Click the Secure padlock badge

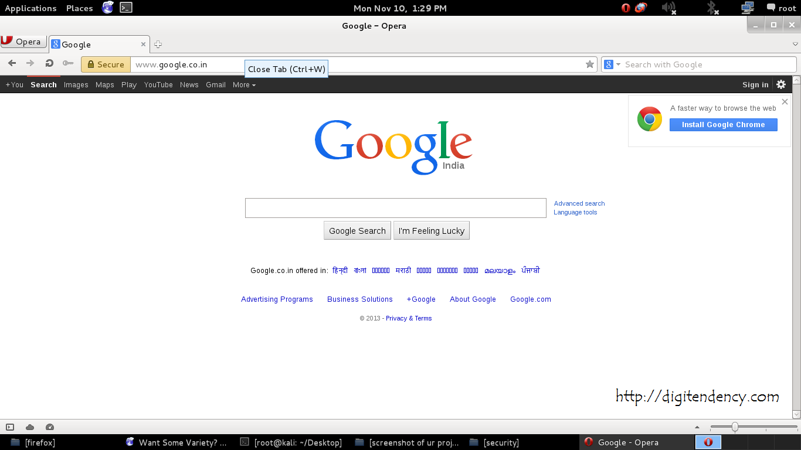click(x=106, y=64)
